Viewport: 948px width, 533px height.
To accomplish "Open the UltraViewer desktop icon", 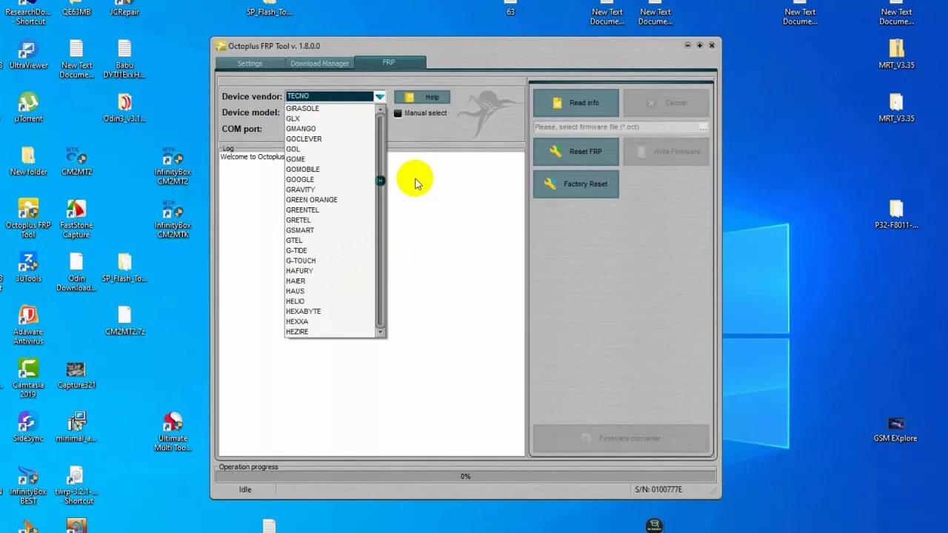I will point(28,55).
